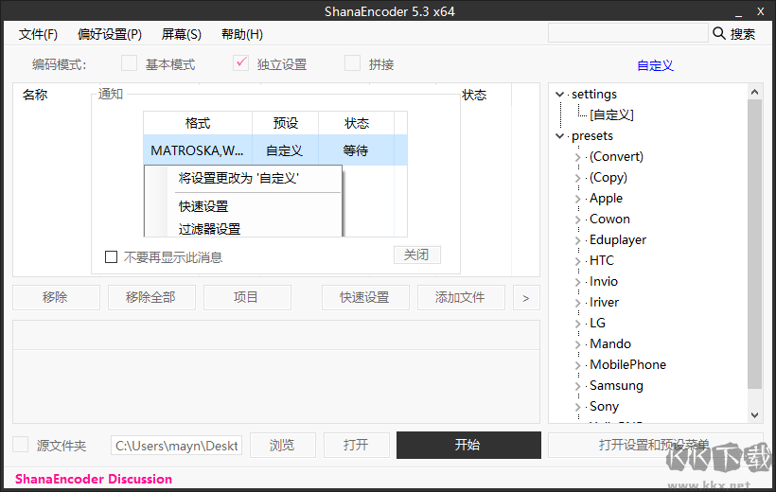Click the search input field
776x492 pixels.
point(628,33)
